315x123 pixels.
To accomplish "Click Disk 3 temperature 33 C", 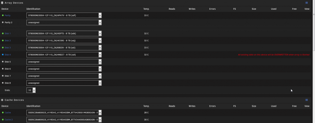I will [146, 48].
